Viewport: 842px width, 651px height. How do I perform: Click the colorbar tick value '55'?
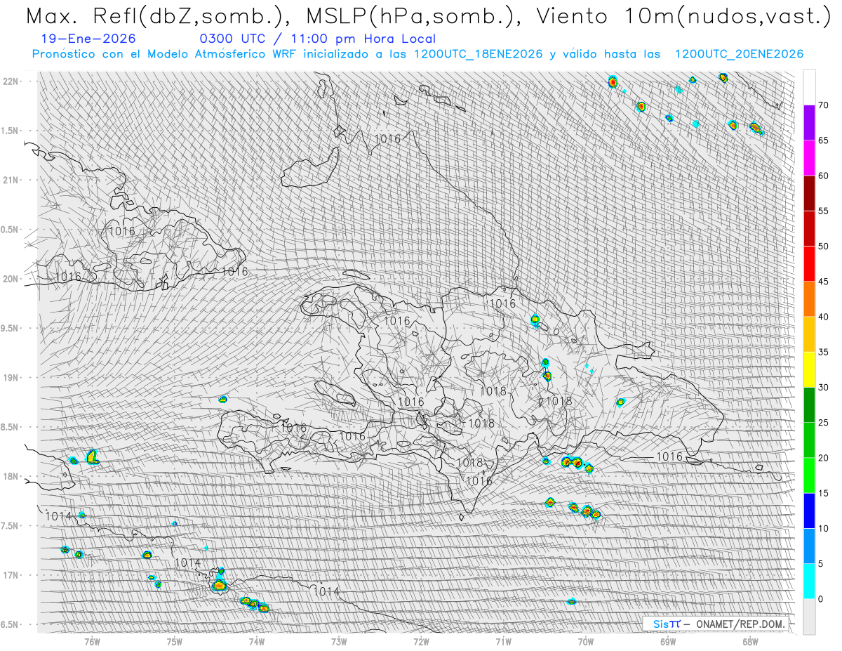(x=823, y=211)
